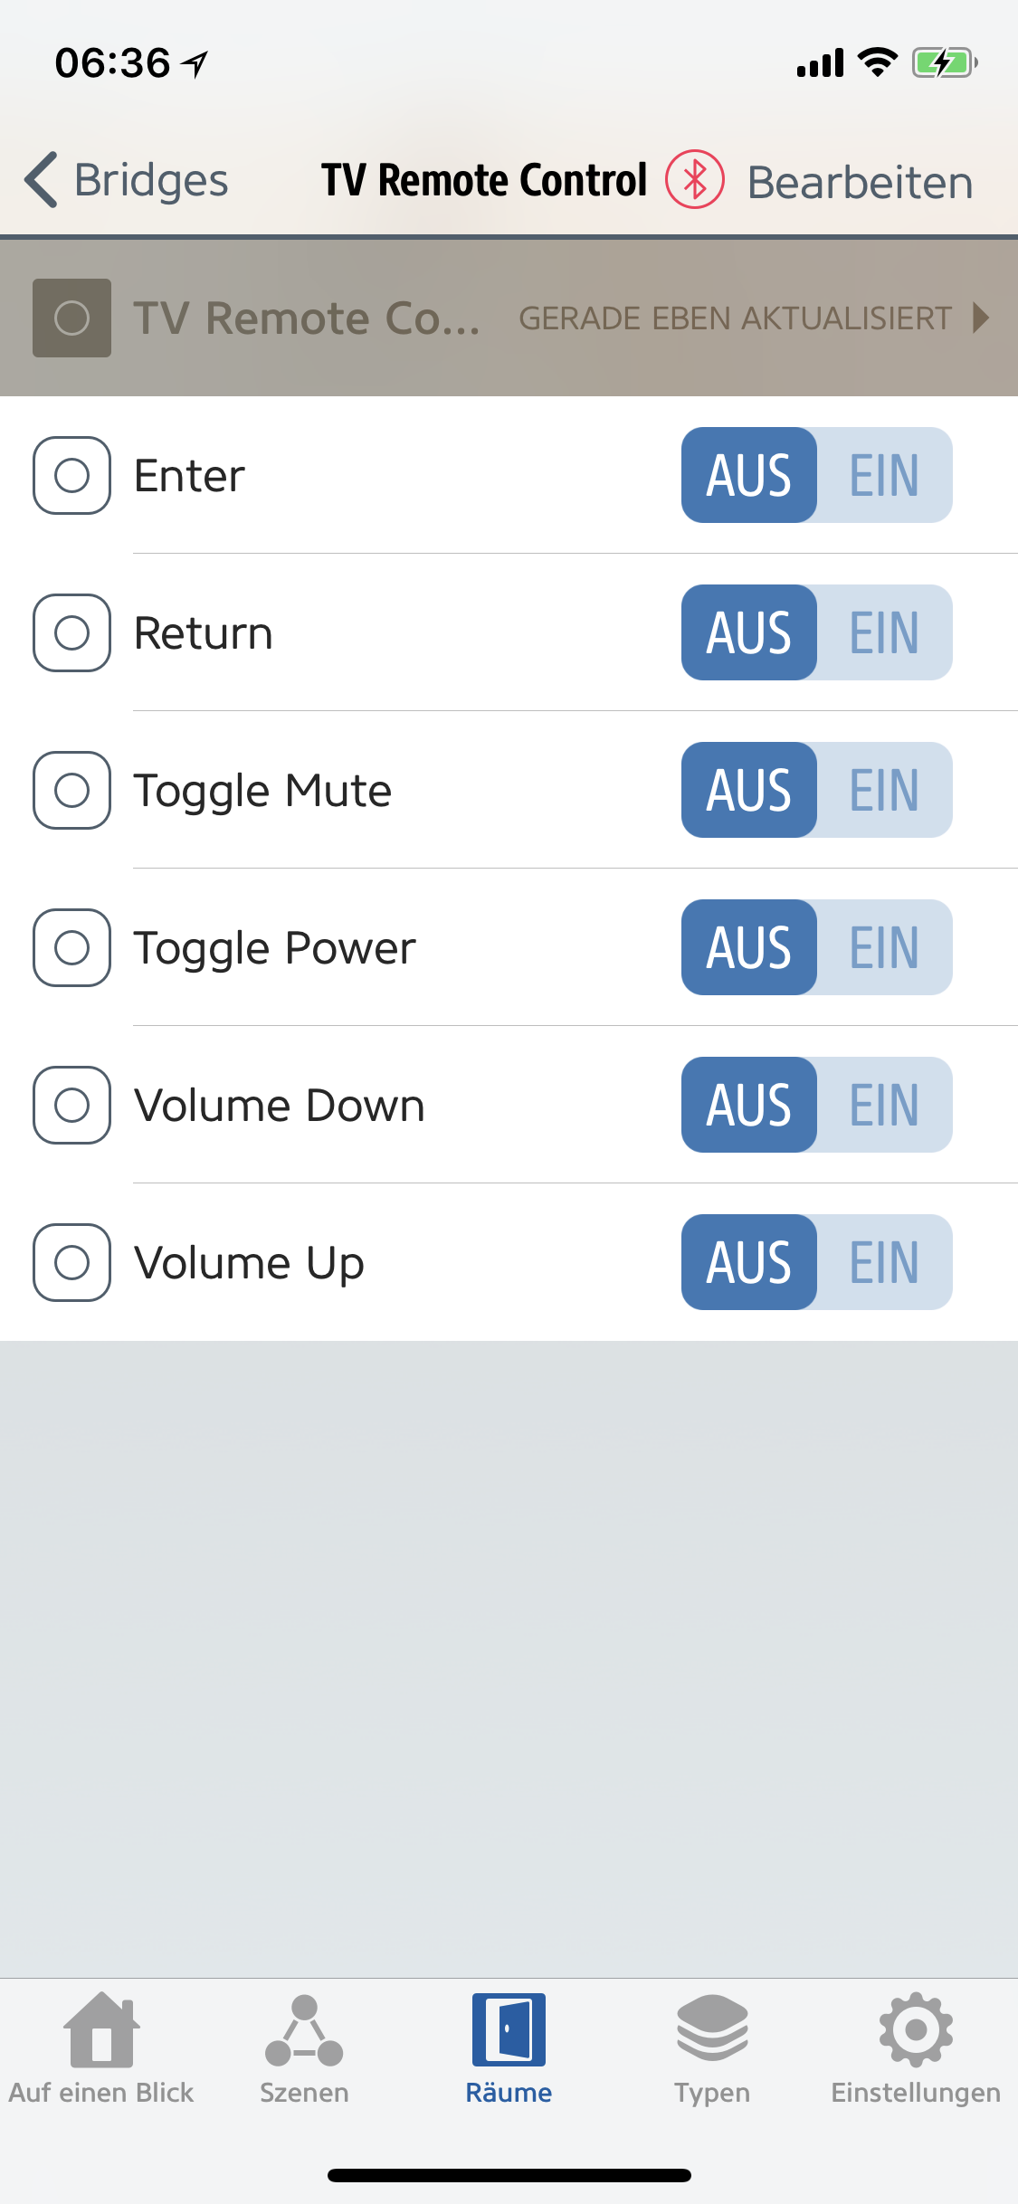Tap the Return accessory icon

pos(71,632)
